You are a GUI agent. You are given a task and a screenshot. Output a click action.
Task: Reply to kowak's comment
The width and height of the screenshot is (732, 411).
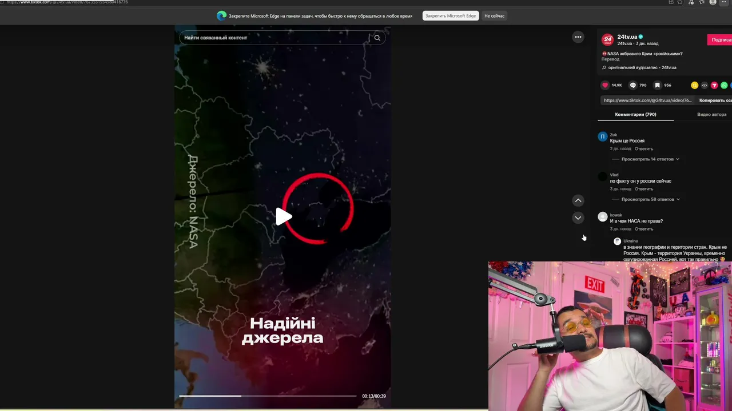(644, 229)
